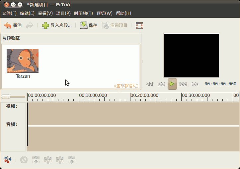Open the 文件(F) menu
The image size is (240, 169).
point(9,13)
